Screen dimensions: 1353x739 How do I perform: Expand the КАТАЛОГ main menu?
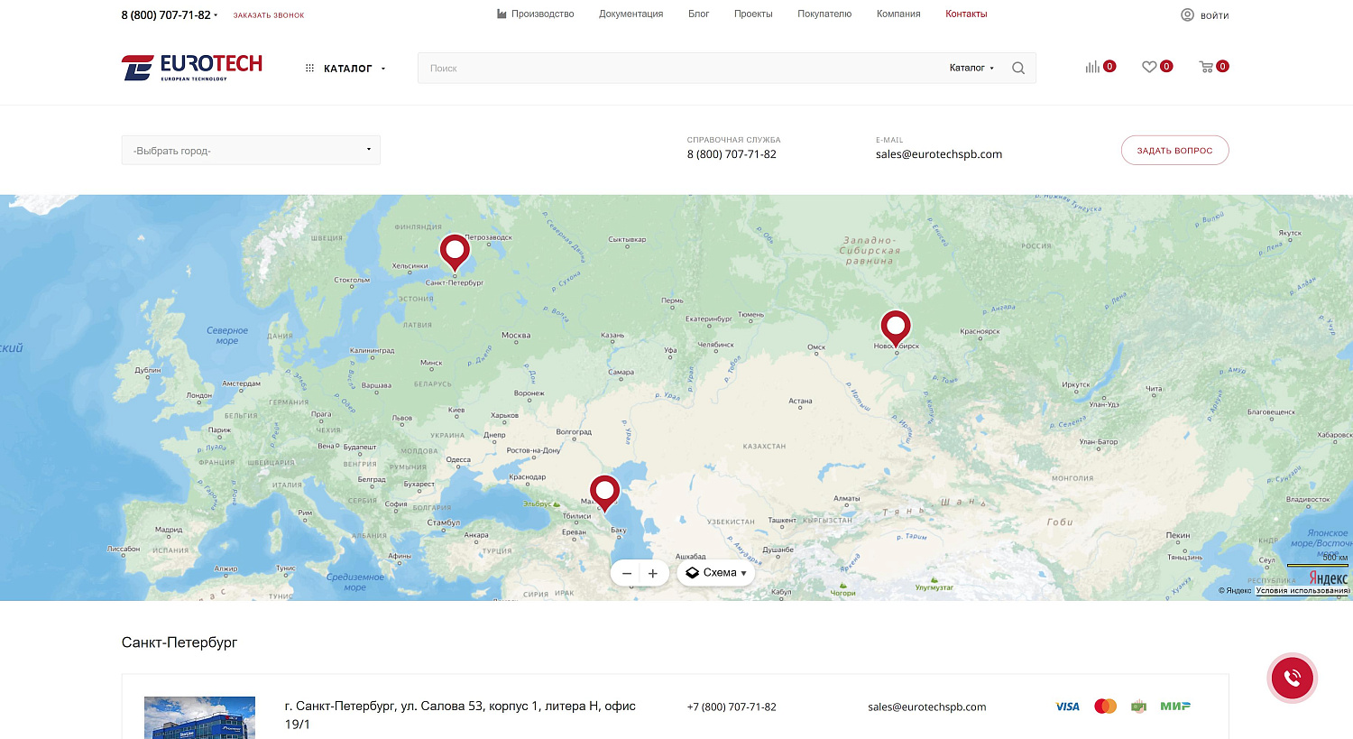(x=347, y=69)
